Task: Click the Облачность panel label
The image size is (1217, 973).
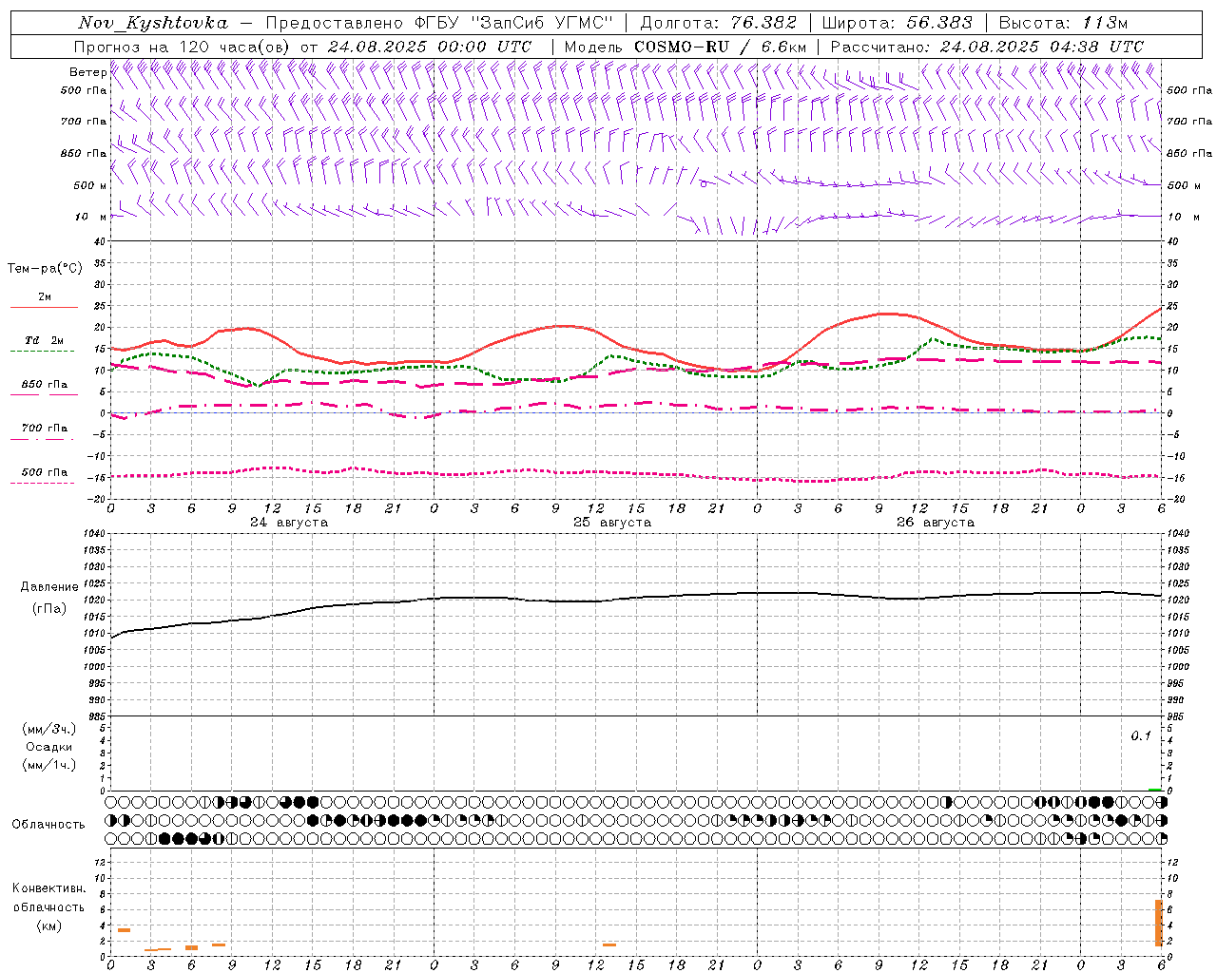Action: (x=48, y=825)
